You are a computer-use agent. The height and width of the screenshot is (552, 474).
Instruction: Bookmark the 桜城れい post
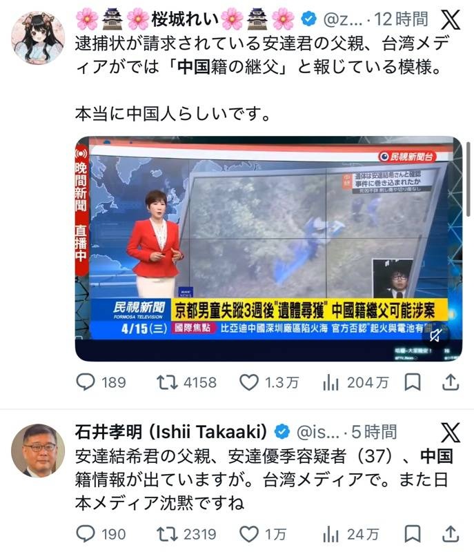[x=413, y=382]
